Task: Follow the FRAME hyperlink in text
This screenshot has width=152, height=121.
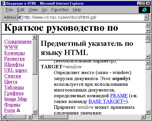Action: click(119, 96)
